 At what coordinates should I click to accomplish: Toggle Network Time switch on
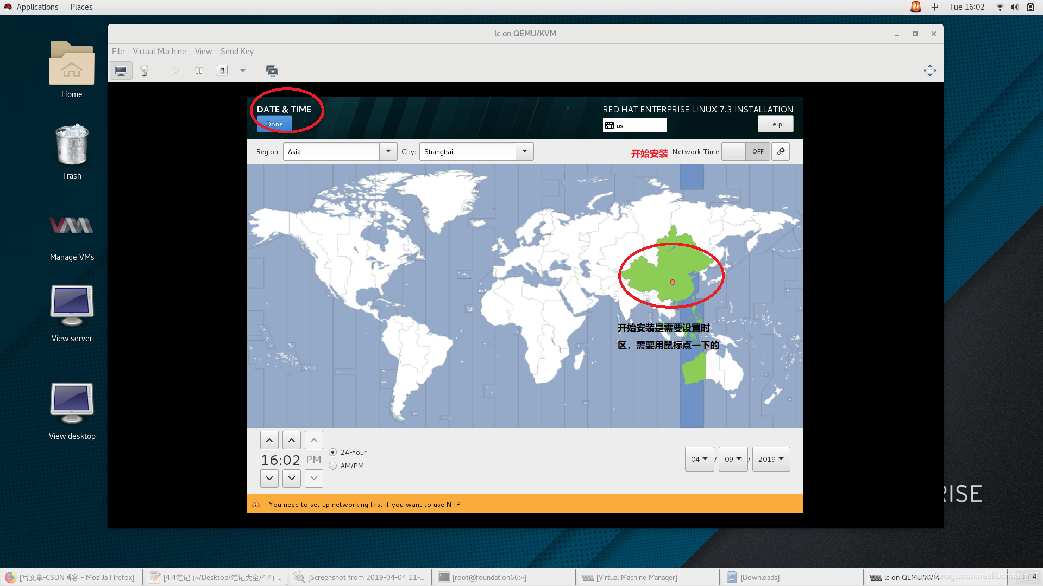pos(746,151)
